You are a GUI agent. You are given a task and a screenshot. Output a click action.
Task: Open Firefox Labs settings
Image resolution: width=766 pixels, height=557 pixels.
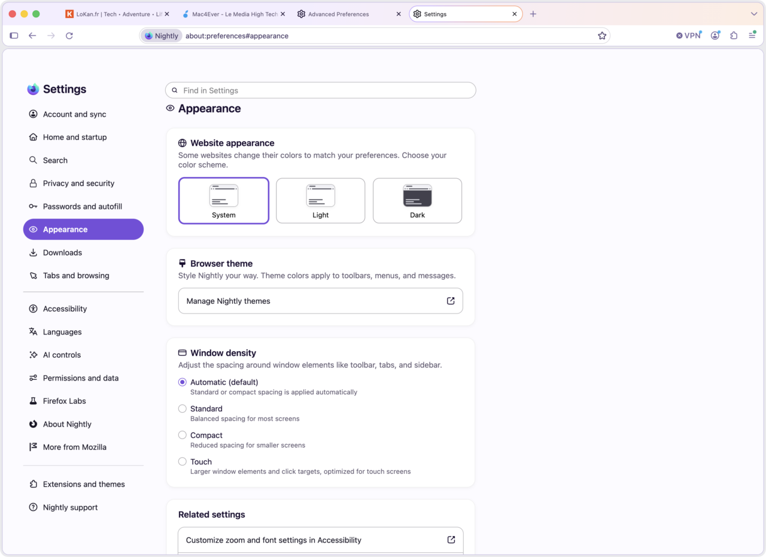83,401
